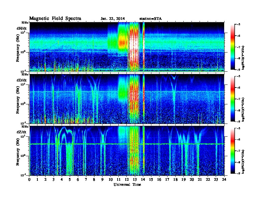The height and width of the screenshot is (206, 267).
Task: Click hour "19" on the Universal Time axis
Action: (x=183, y=179)
